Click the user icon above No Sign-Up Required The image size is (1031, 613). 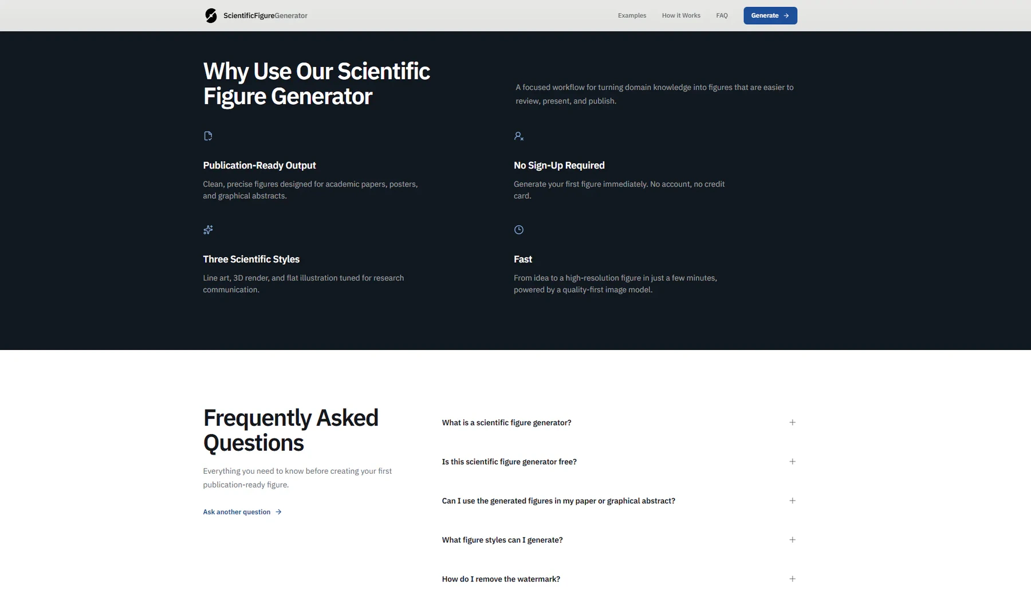[519, 136]
